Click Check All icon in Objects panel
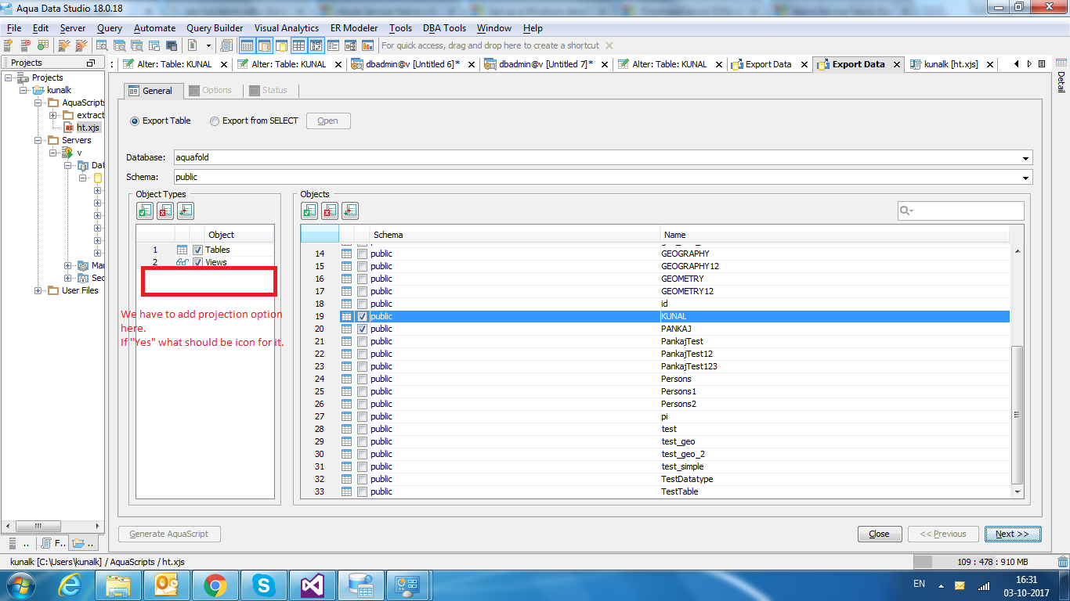 (309, 211)
